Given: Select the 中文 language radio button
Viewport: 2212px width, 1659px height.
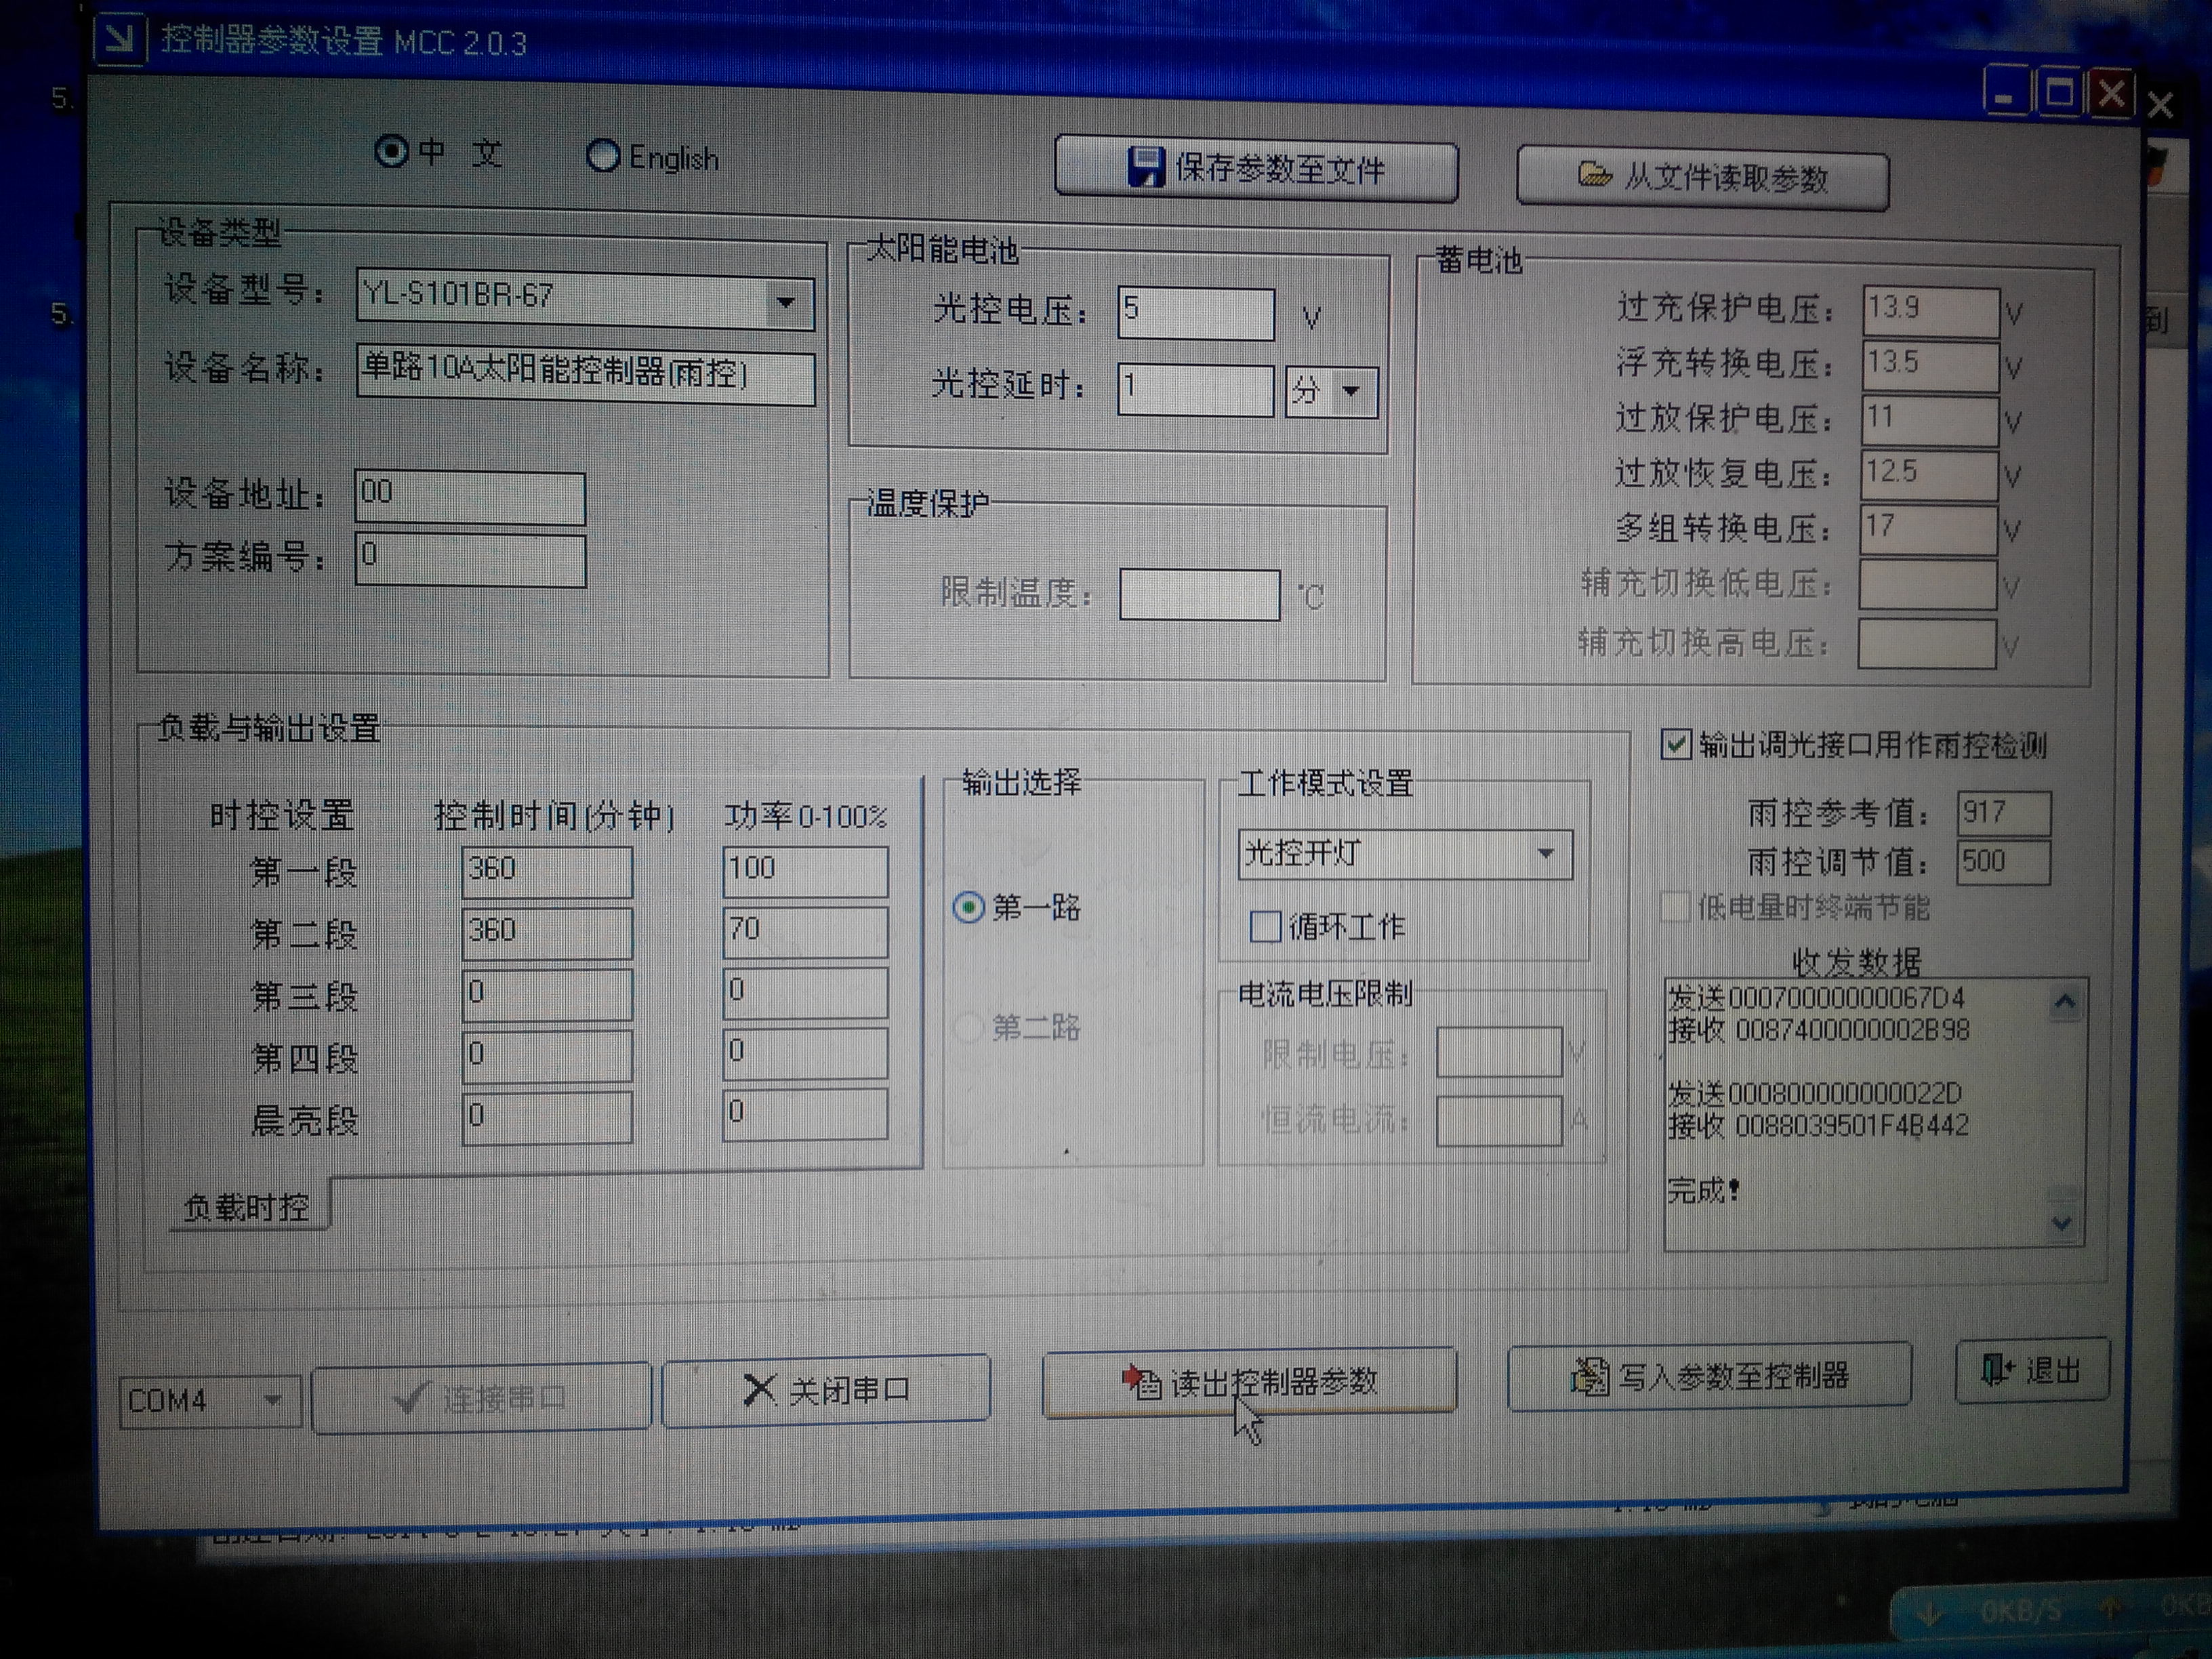Looking at the screenshot, I should (x=391, y=151).
